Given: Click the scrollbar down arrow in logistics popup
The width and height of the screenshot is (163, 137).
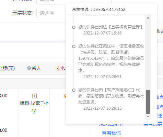Looking at the screenshot, I should [148, 117].
